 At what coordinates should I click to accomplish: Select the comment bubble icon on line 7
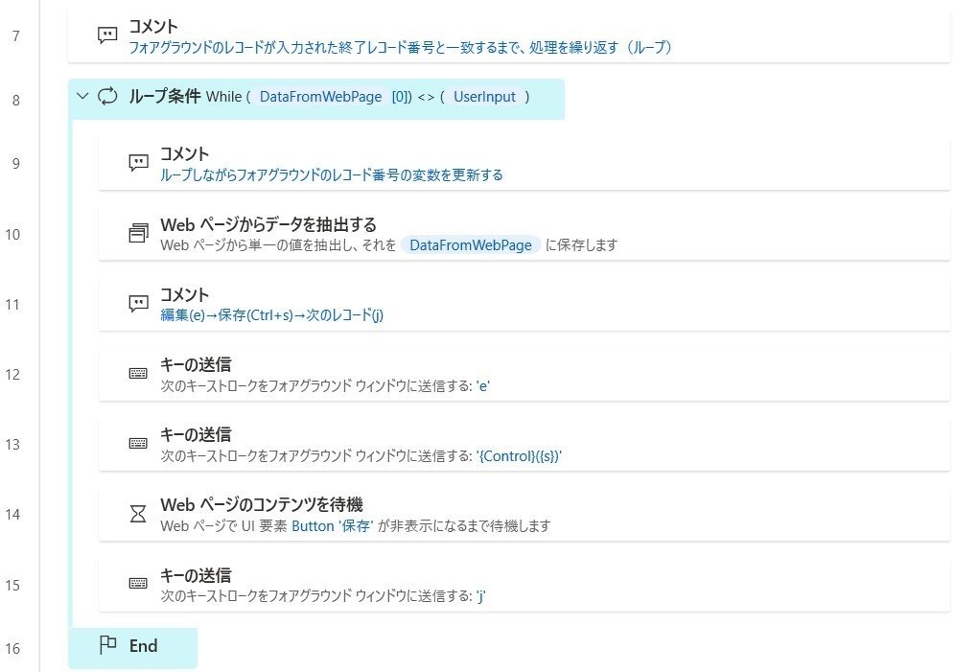[x=107, y=35]
